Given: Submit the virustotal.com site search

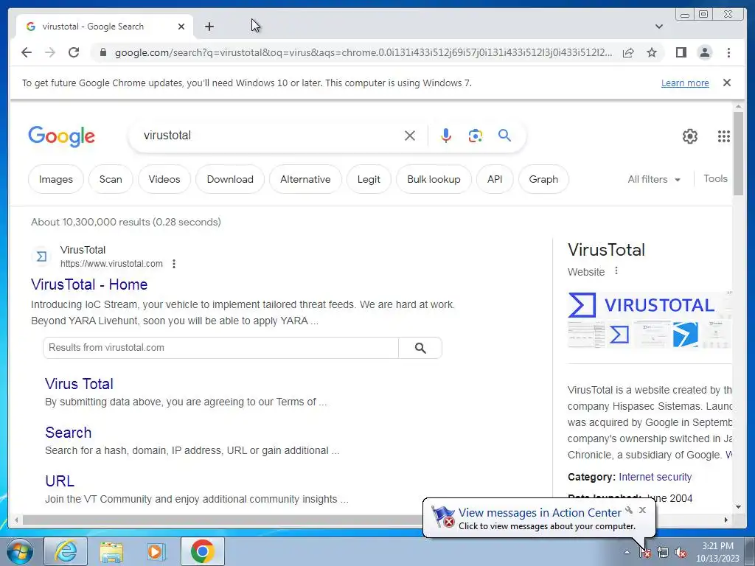Looking at the screenshot, I should pos(420,348).
